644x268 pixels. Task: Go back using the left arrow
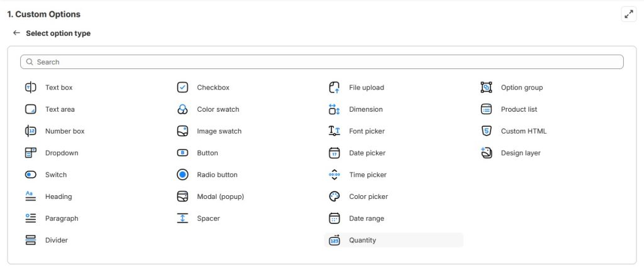(x=16, y=33)
